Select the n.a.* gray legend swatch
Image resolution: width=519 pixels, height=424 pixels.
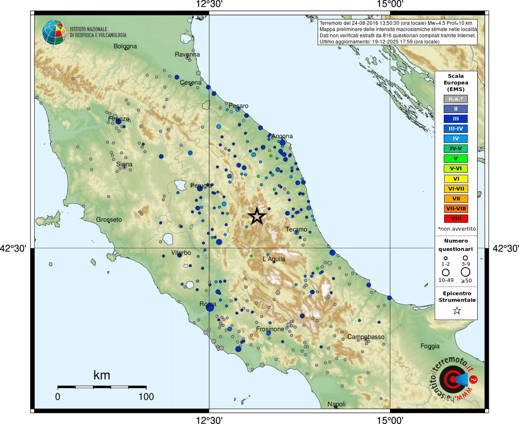click(456, 99)
